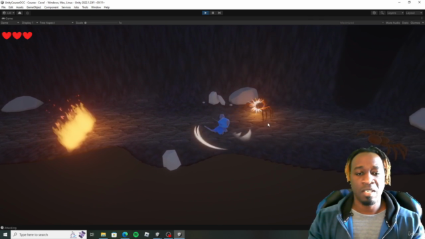Open Unity Hub from the taskbar

[x=157, y=234]
